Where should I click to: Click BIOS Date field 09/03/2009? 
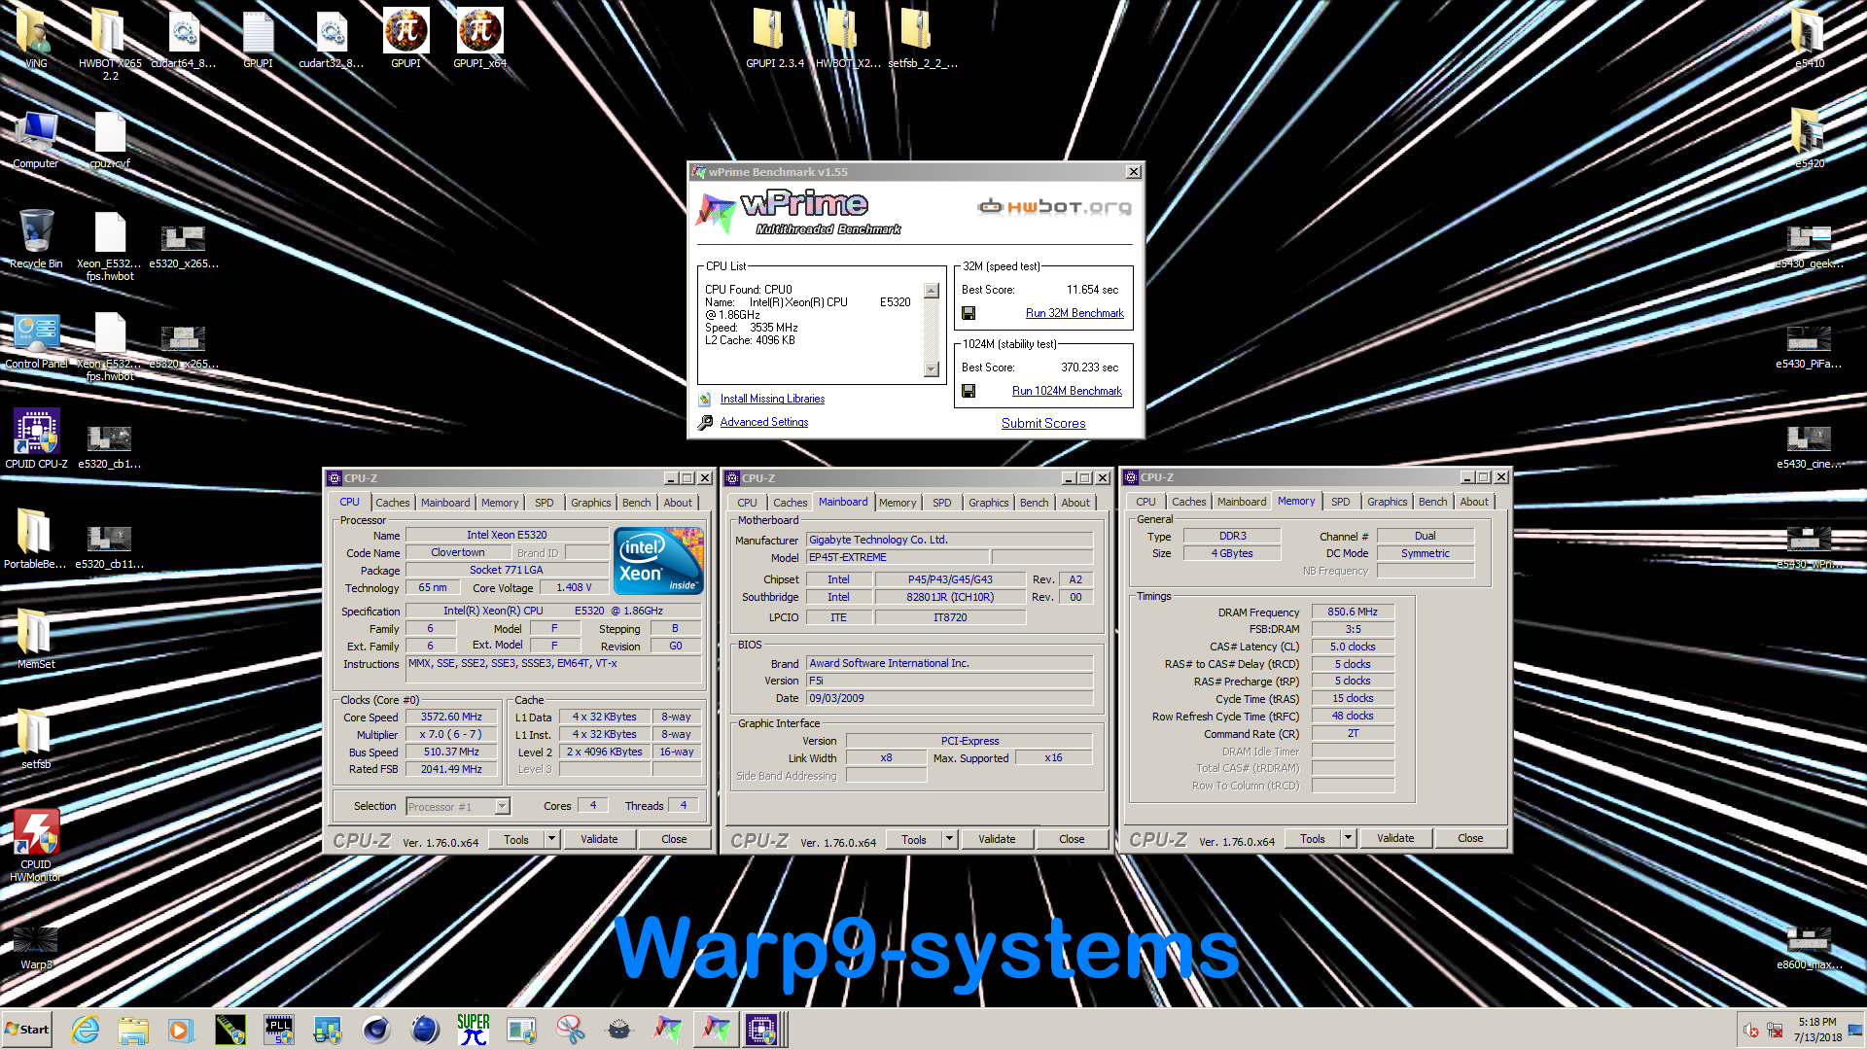coord(949,698)
